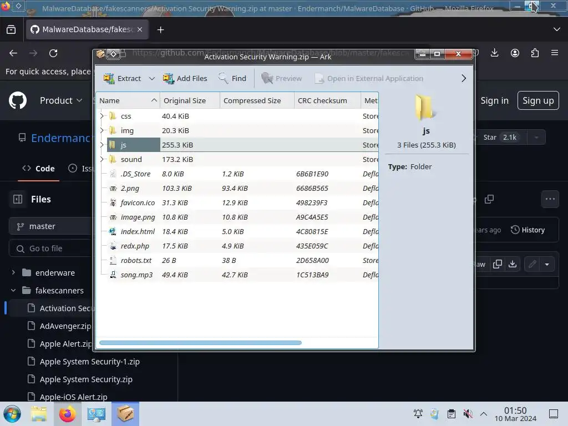Open Firefox list all tabs dropdown
The height and width of the screenshot is (426, 568).
point(557,29)
